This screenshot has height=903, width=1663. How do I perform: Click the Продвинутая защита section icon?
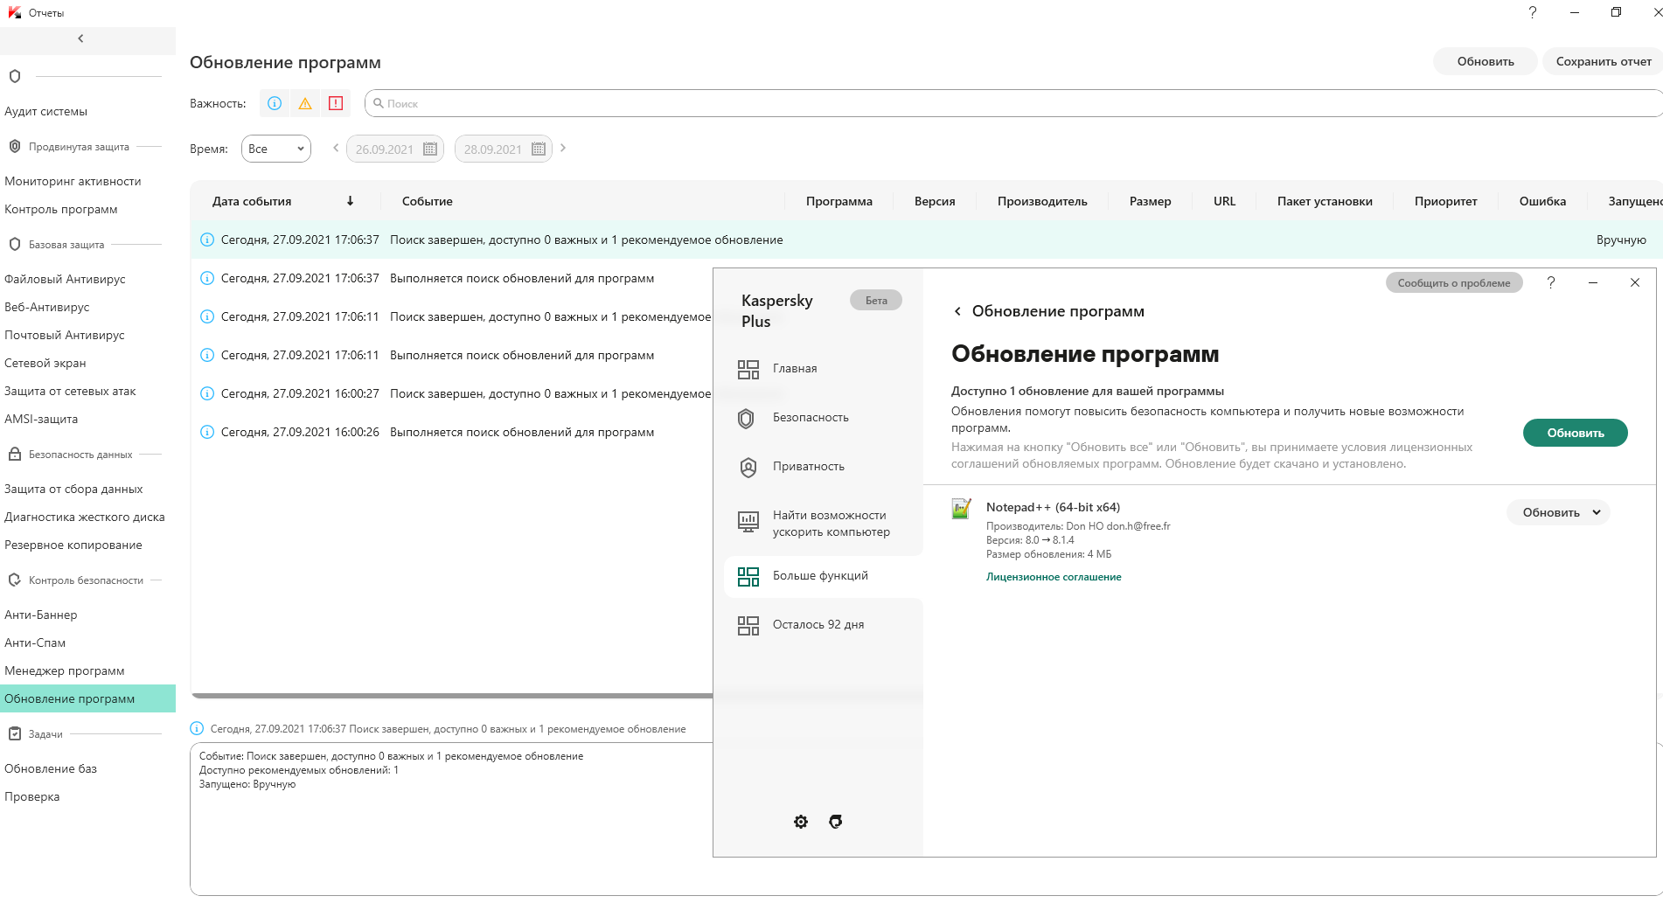14,146
